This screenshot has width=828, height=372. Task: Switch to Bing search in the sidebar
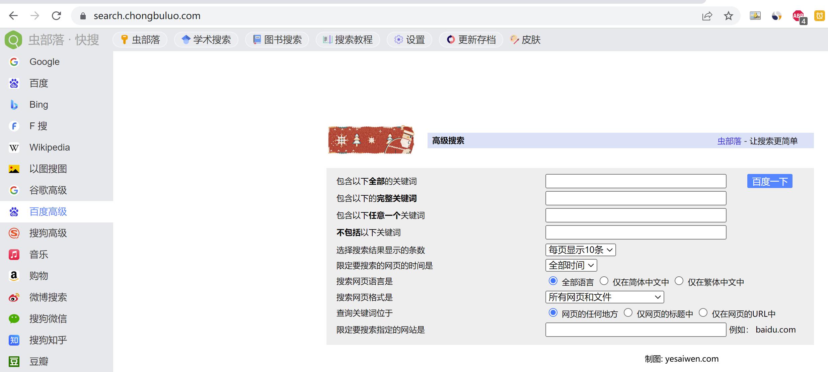tap(38, 104)
